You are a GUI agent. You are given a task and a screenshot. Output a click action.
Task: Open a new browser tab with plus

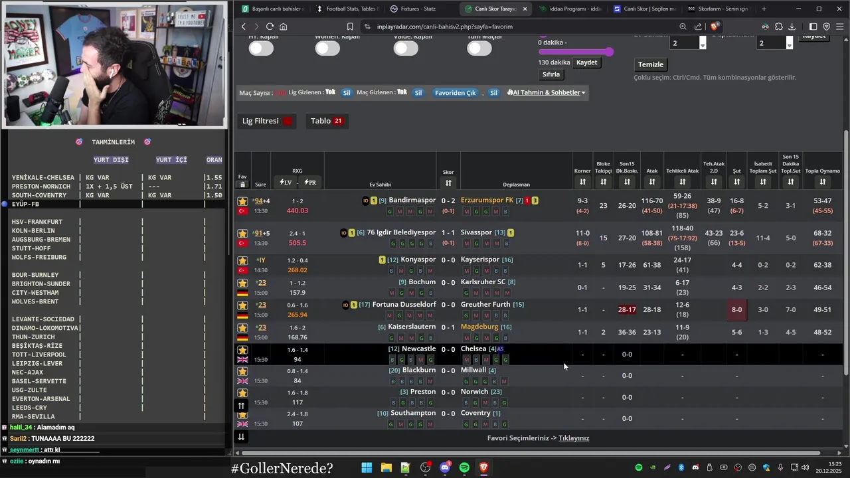point(764,9)
